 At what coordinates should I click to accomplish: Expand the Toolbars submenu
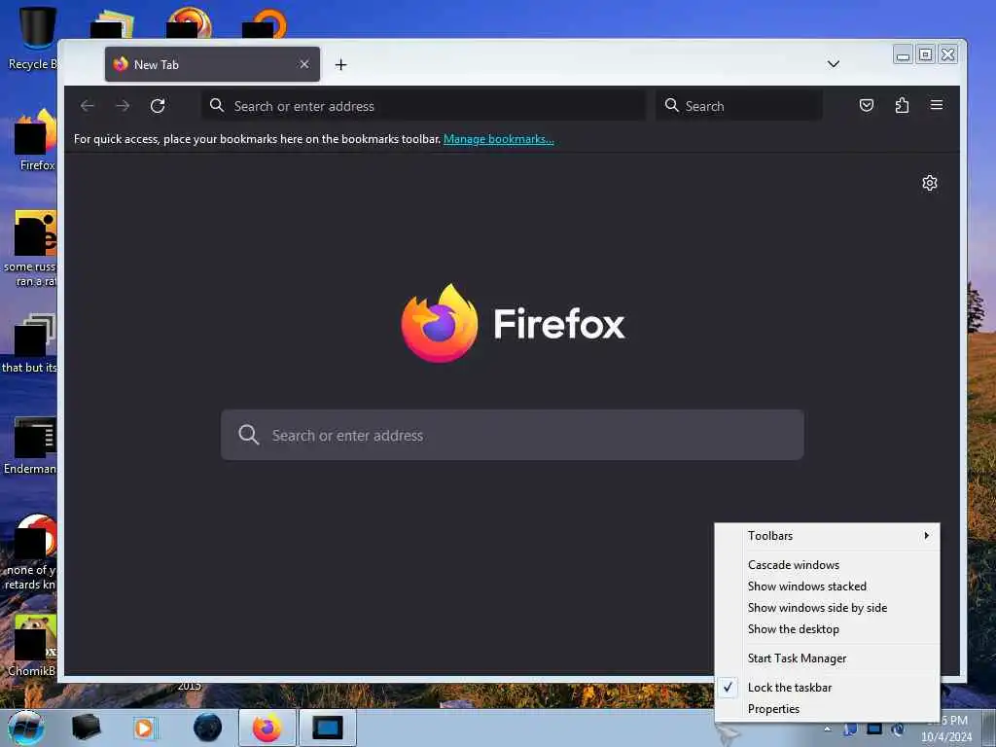coord(827,536)
